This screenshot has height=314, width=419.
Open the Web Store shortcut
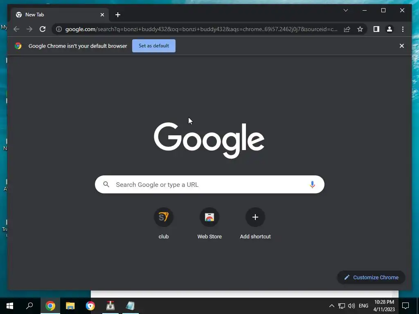pos(209,223)
